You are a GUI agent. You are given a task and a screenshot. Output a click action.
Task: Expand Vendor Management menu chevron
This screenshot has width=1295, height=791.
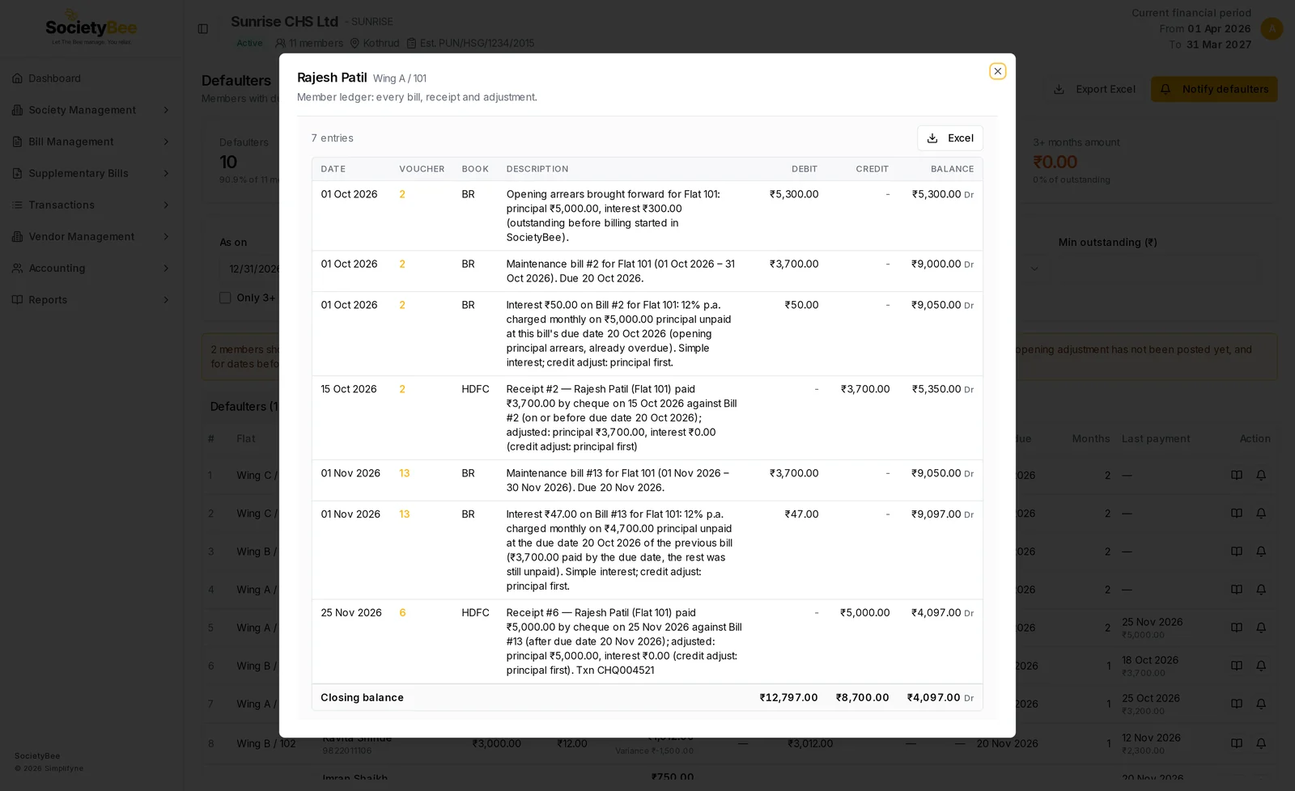pos(166,236)
